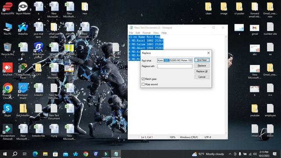Open Notepad's View menu
This screenshot has width=281, height=158.
click(156, 33)
